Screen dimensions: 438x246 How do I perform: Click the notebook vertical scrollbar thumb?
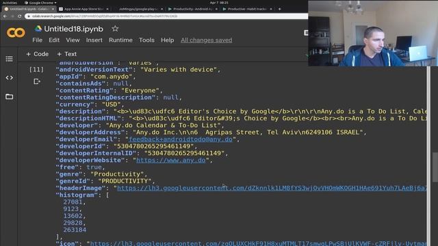(435, 167)
